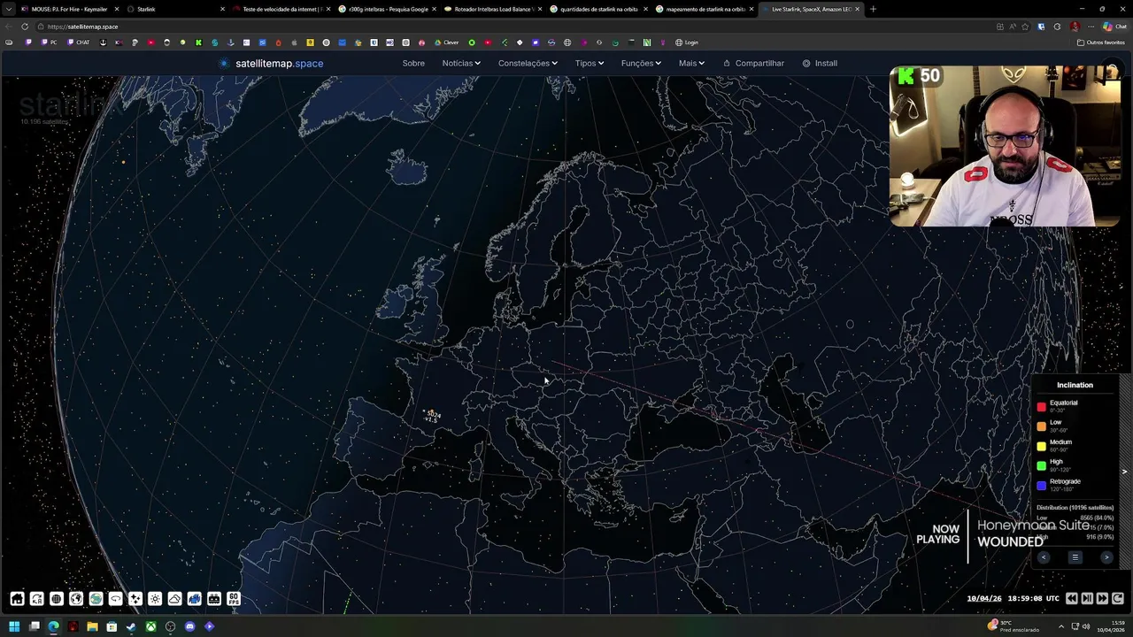Click the Login bookmark
The height and width of the screenshot is (637, 1133).
click(x=686, y=42)
